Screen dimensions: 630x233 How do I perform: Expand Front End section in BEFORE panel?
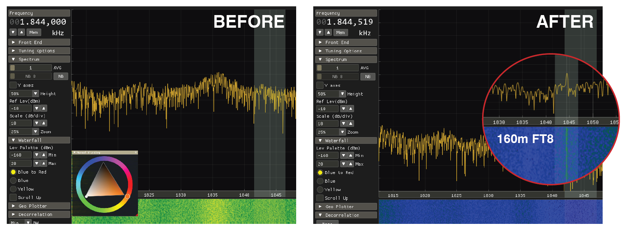tap(39, 42)
